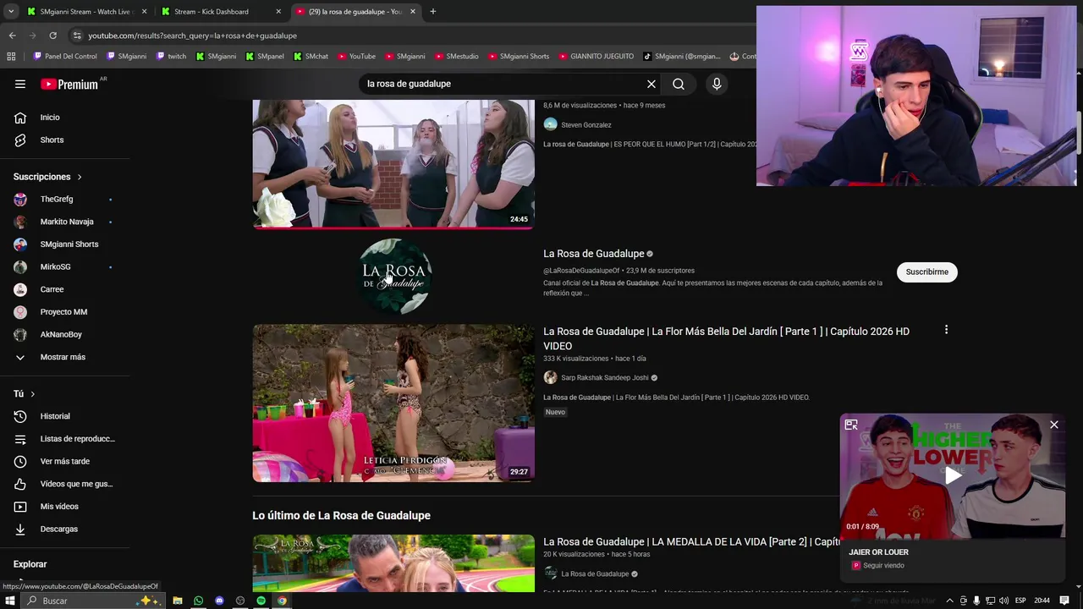1083x609 pixels.
Task: Open GIANNITO JUEGUITO bookmark
Action: tap(596, 57)
